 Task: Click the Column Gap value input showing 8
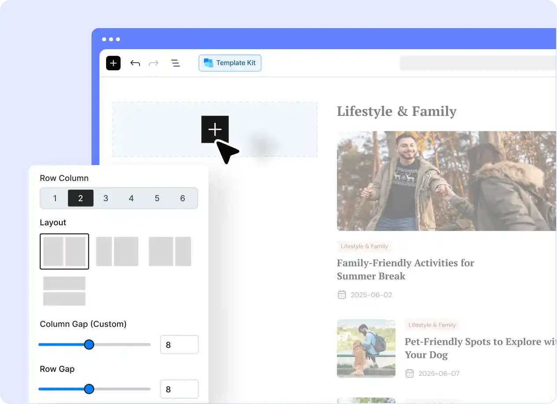[x=179, y=345]
